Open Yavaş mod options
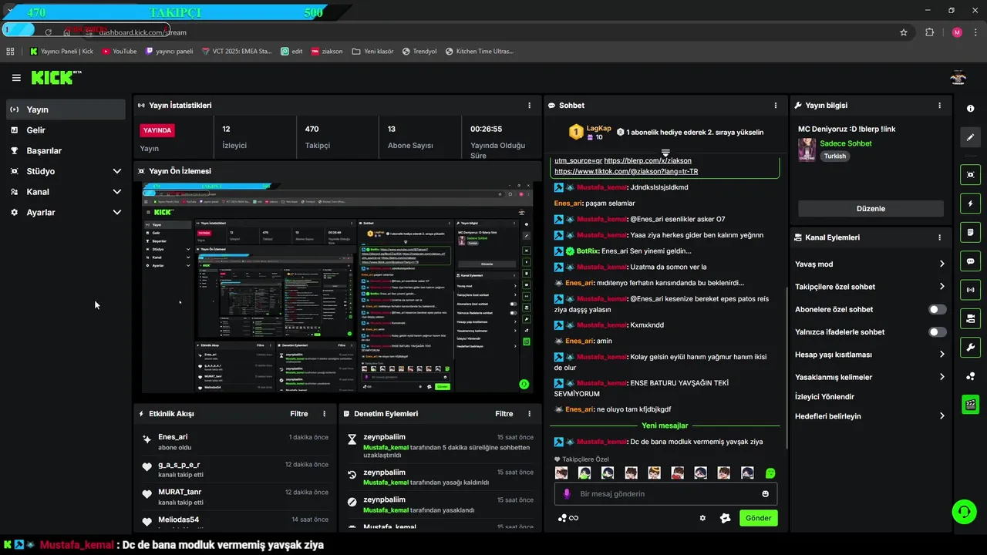Image resolution: width=987 pixels, height=555 pixels. (x=870, y=264)
